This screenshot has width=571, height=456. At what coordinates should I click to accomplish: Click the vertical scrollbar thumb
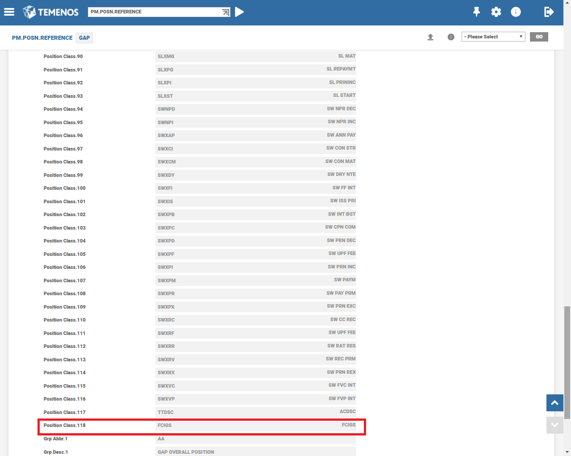click(567, 362)
